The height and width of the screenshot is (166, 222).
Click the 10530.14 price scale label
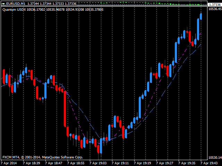(x=215, y=157)
